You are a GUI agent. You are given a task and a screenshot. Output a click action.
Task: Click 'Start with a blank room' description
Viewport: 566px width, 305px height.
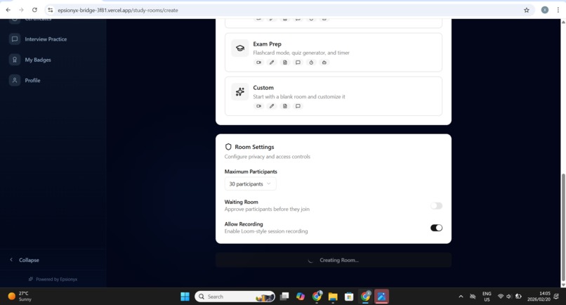pyautogui.click(x=299, y=97)
